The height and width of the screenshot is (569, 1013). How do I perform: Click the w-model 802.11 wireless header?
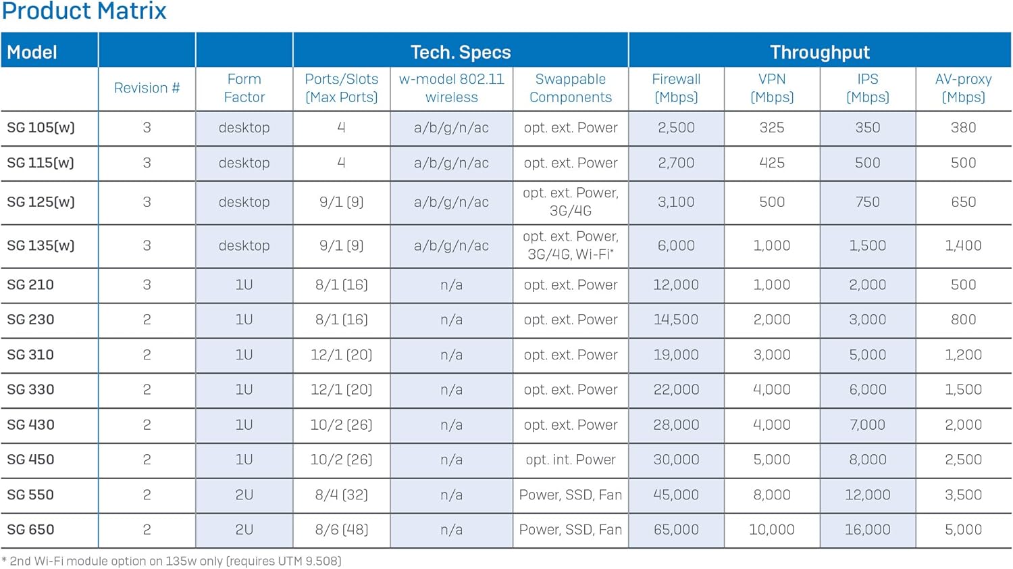point(451,88)
